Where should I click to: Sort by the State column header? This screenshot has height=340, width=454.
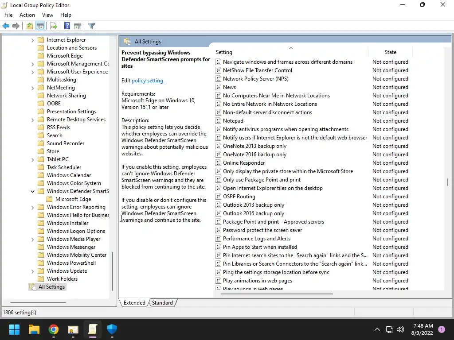coord(390,52)
